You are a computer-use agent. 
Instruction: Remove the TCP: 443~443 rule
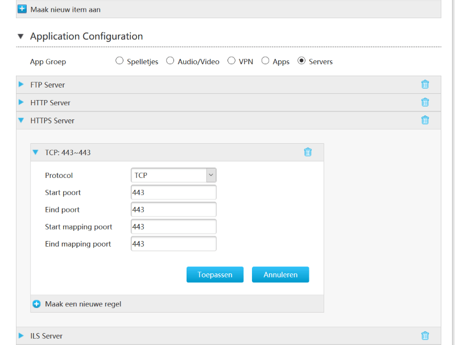308,152
